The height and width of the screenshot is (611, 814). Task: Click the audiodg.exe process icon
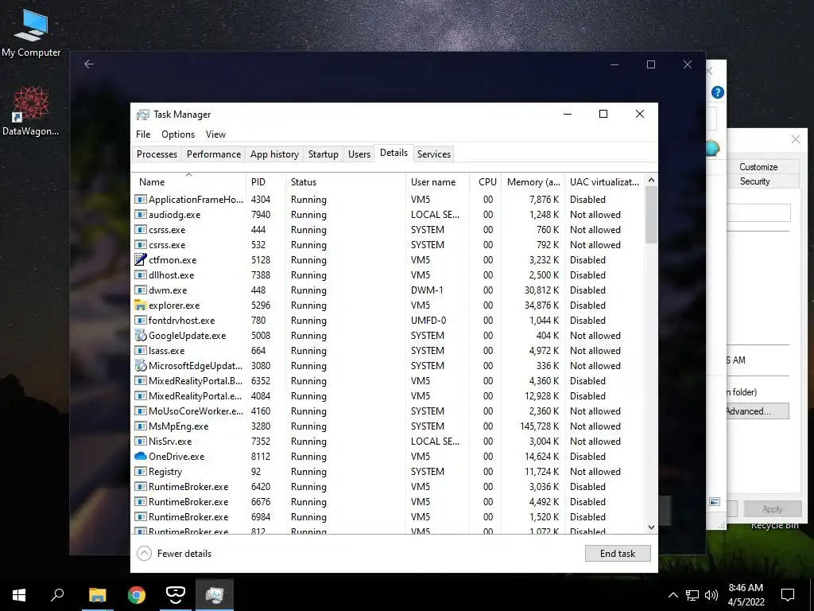tap(140, 214)
